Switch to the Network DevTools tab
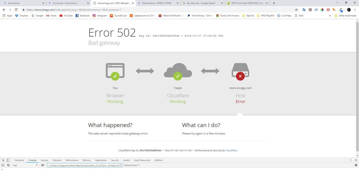Screen dimensions: 359x194 coord(57,160)
